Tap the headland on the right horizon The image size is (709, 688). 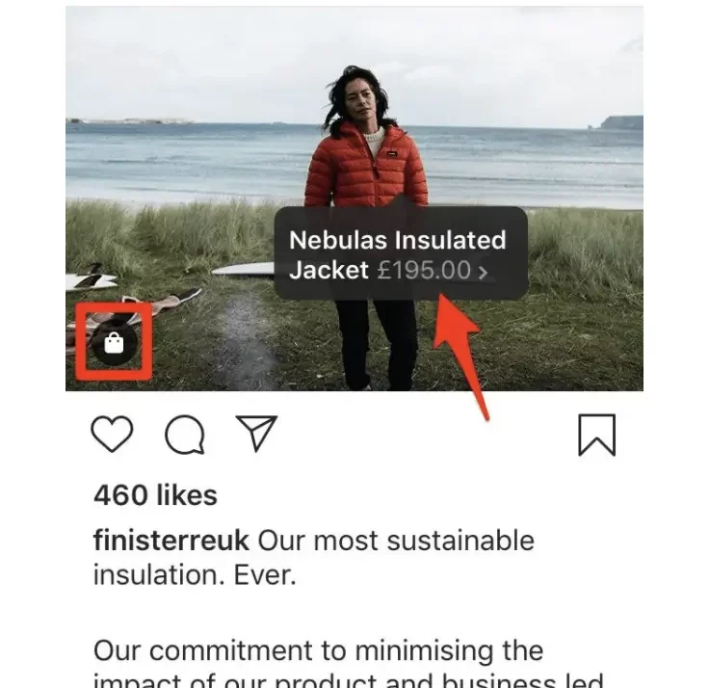[x=620, y=122]
